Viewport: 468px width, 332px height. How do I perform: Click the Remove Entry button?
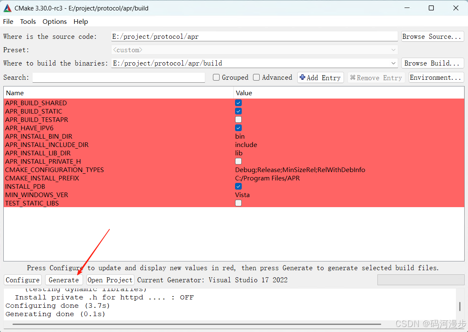point(376,78)
